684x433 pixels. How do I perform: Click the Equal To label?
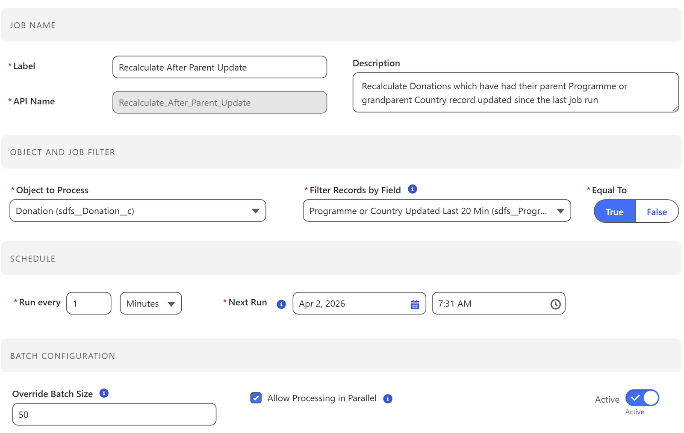click(609, 190)
